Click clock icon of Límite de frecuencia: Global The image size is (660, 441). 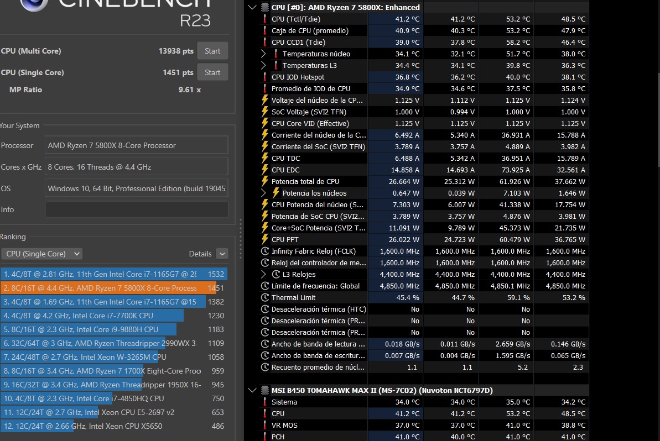click(x=265, y=286)
